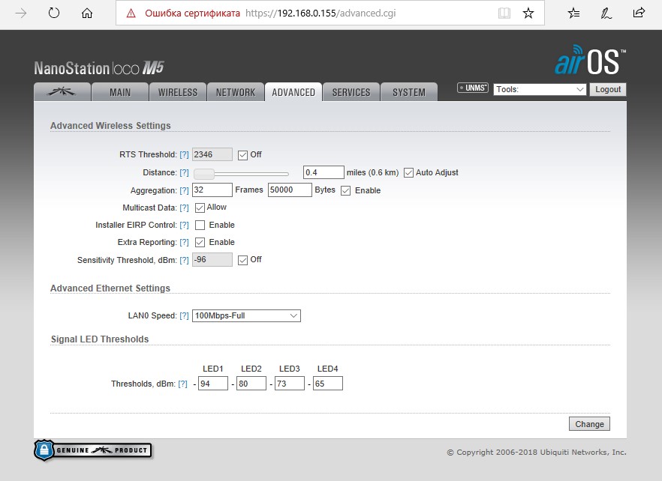Open the add notes pen icon
This screenshot has width=662, height=481.
[x=606, y=13]
